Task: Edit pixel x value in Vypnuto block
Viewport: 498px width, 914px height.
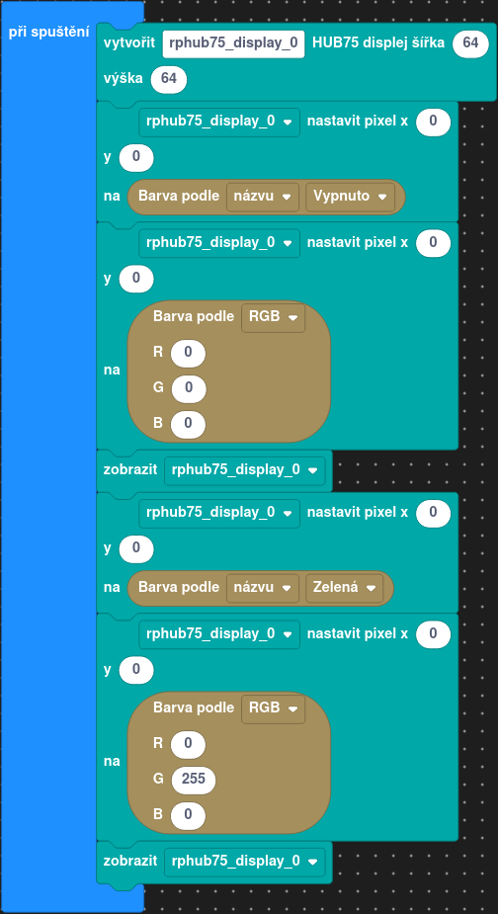Action: [x=433, y=123]
